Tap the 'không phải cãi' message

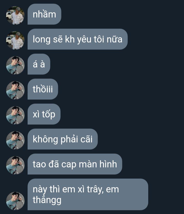coord(63,139)
